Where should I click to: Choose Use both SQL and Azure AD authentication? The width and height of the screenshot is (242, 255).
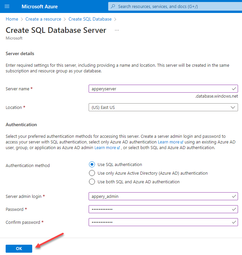(x=92, y=182)
